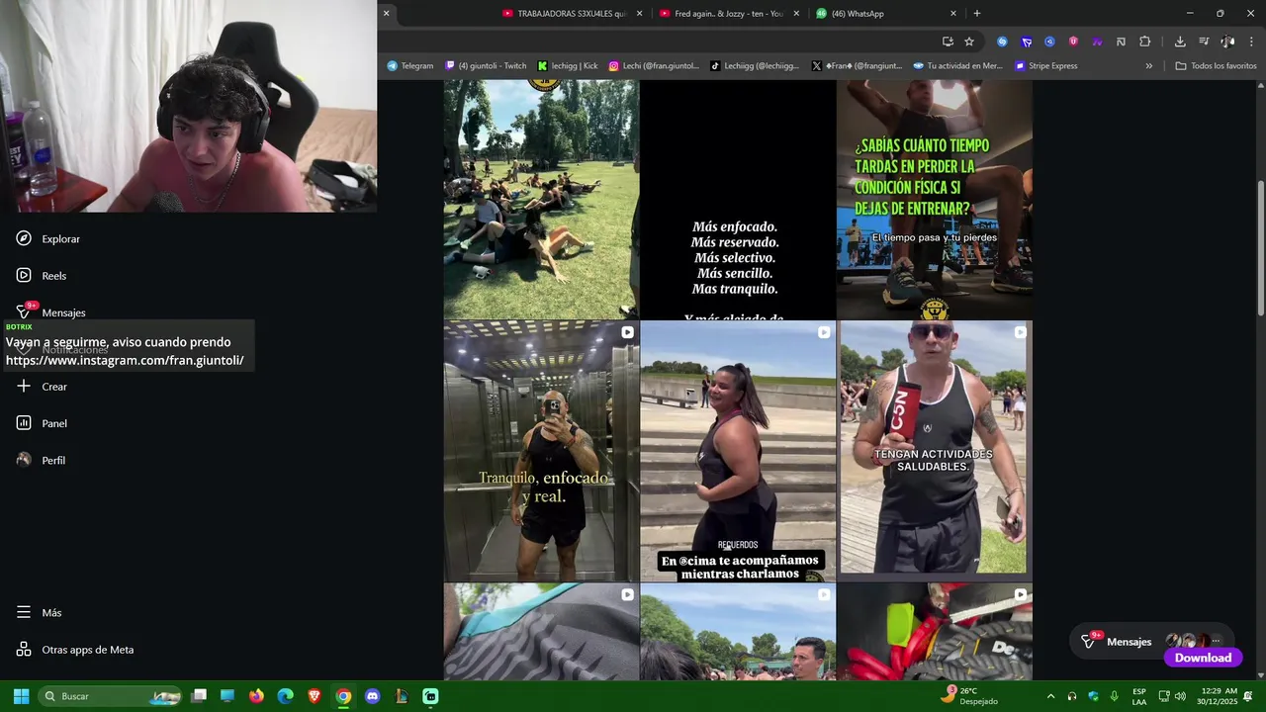
Task: Open the Tengan actividades saludables reel
Action: click(x=935, y=451)
